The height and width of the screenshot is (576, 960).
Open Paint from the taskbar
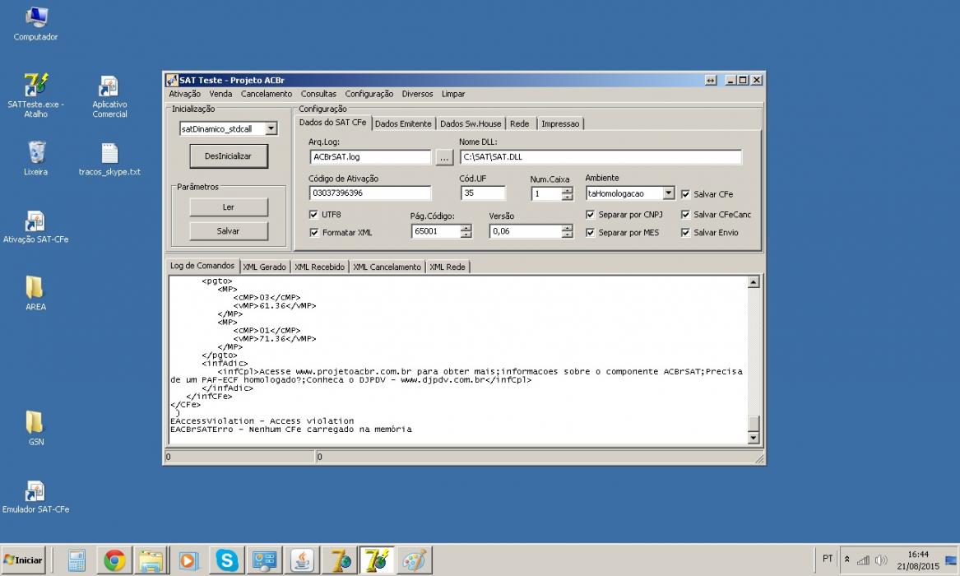415,560
